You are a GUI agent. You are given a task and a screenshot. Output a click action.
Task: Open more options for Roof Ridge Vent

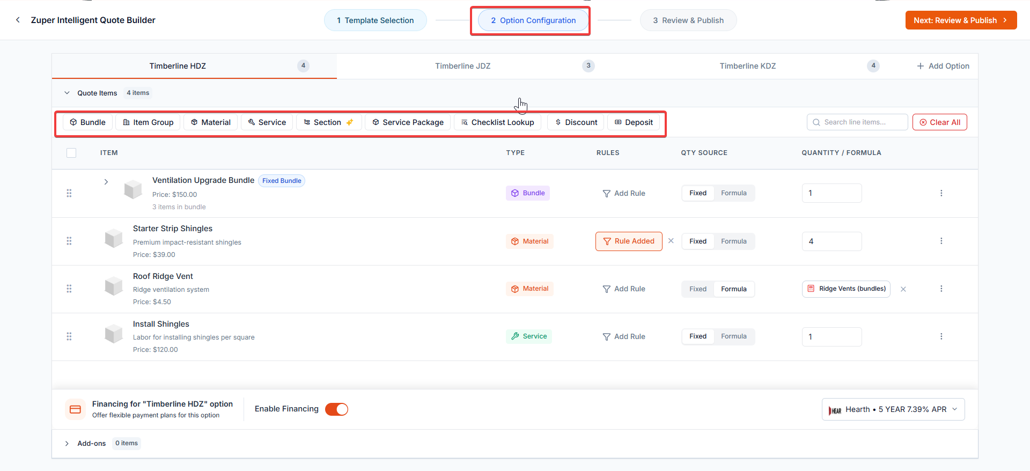941,289
